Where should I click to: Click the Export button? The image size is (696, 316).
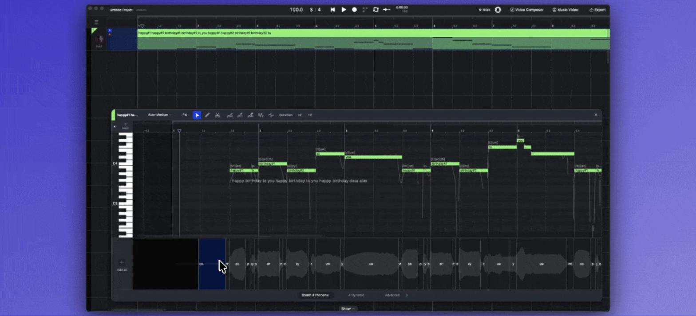[597, 10]
